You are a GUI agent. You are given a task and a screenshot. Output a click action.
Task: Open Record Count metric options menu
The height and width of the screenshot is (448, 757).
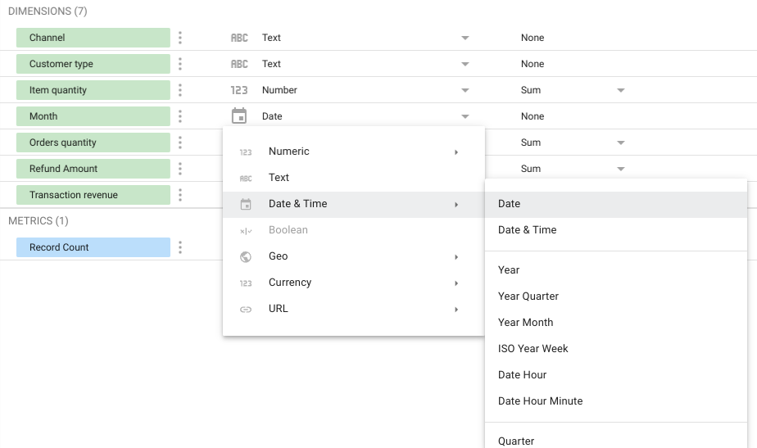click(180, 247)
